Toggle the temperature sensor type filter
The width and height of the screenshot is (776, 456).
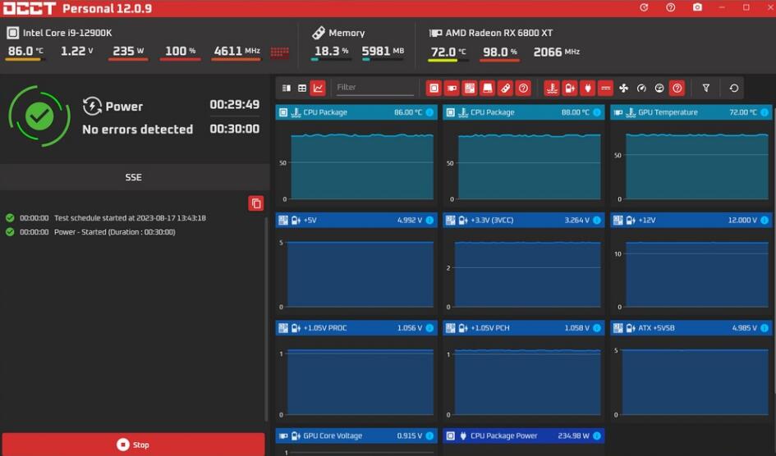coord(552,88)
